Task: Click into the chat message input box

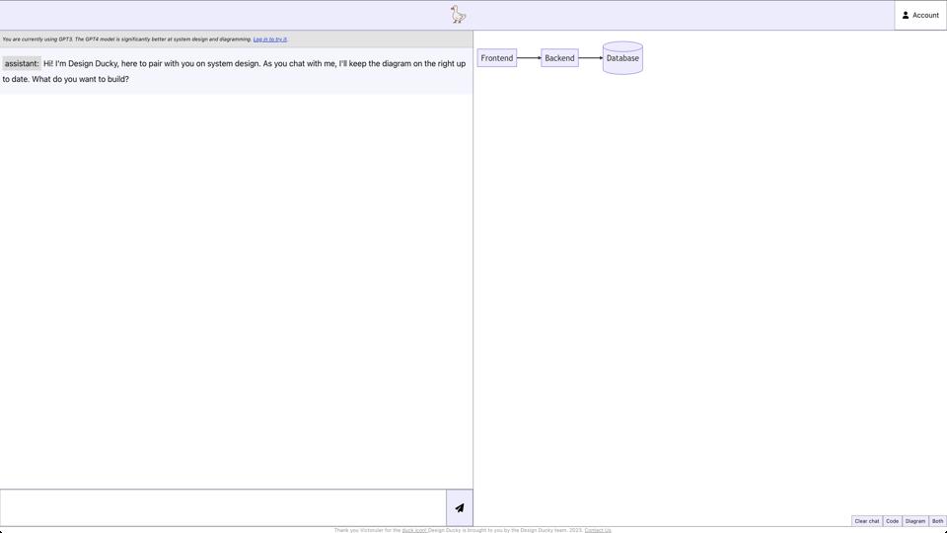Action: [223, 507]
